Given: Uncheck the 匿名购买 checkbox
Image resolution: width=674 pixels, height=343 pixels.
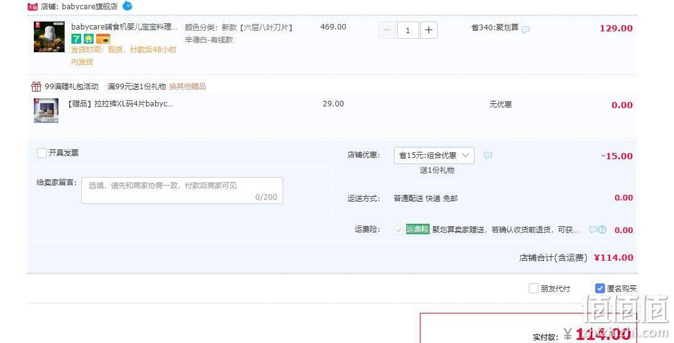Looking at the screenshot, I should point(600,288).
